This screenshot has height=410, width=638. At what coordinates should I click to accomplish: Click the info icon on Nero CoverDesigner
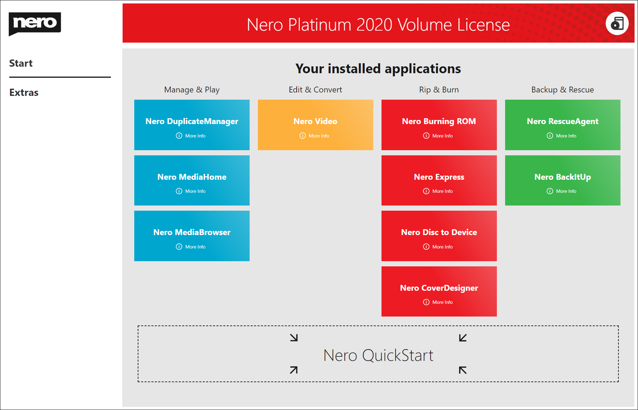[426, 302]
